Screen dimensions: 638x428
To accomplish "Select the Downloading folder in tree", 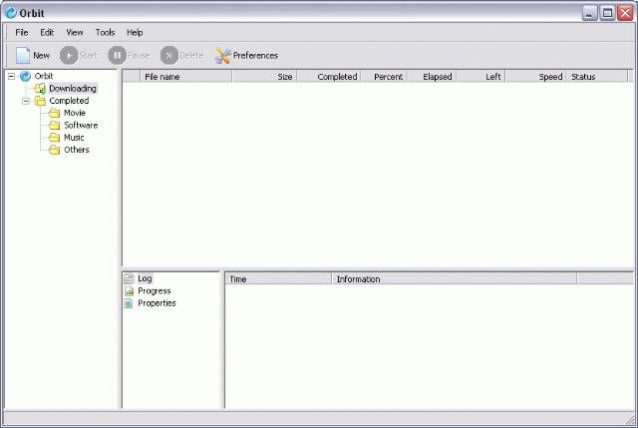I will tap(72, 89).
